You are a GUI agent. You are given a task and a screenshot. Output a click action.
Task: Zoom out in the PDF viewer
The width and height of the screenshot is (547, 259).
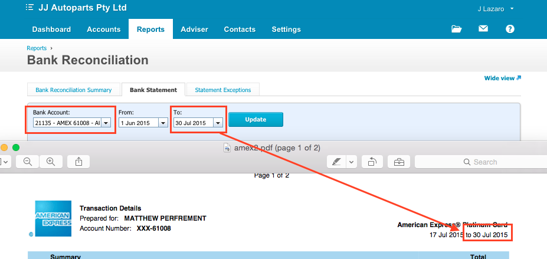28,162
